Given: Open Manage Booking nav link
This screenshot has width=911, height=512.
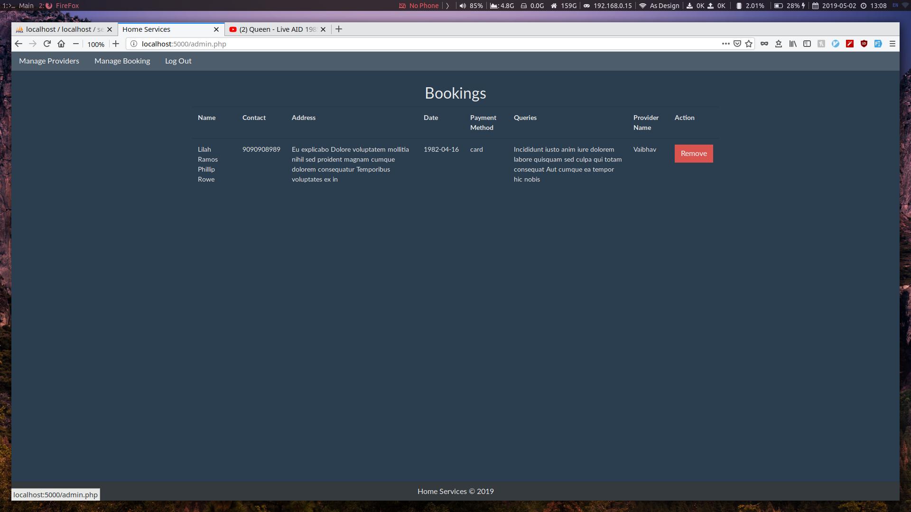Looking at the screenshot, I should pos(122,61).
